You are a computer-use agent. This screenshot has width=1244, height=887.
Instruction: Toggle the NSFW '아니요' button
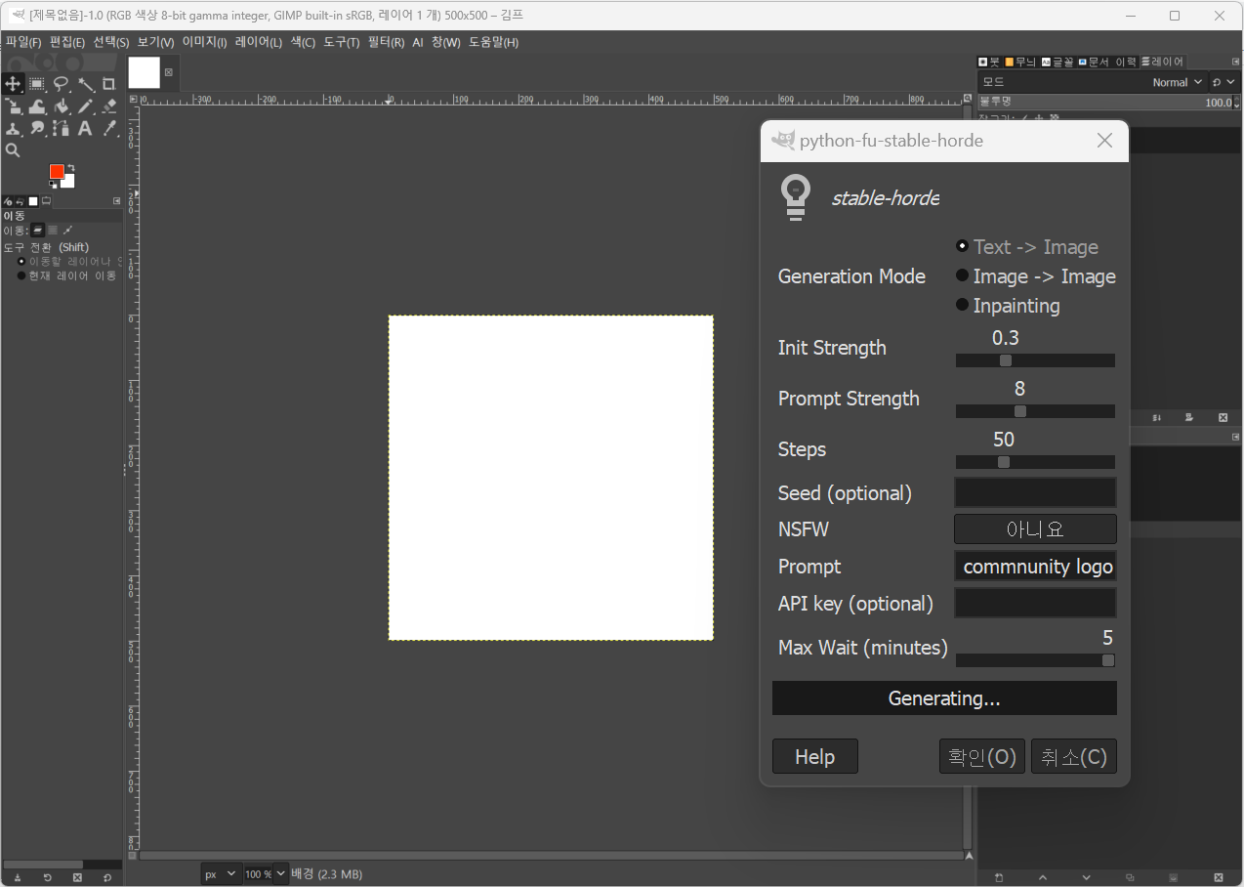tap(1035, 529)
